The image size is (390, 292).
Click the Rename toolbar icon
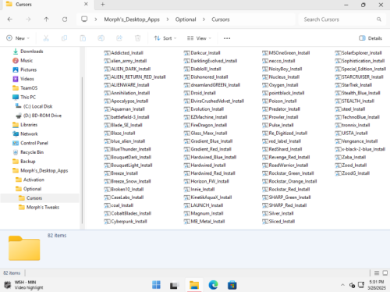click(x=101, y=38)
